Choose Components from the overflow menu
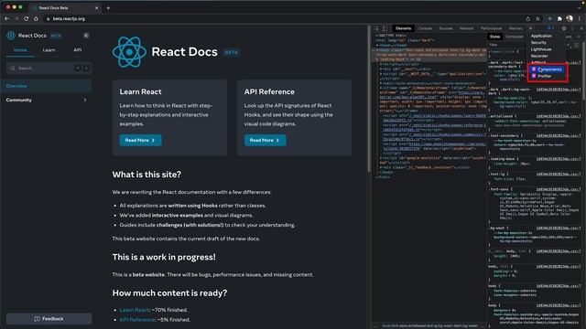Screen dimensions: 586x329 click(548, 69)
